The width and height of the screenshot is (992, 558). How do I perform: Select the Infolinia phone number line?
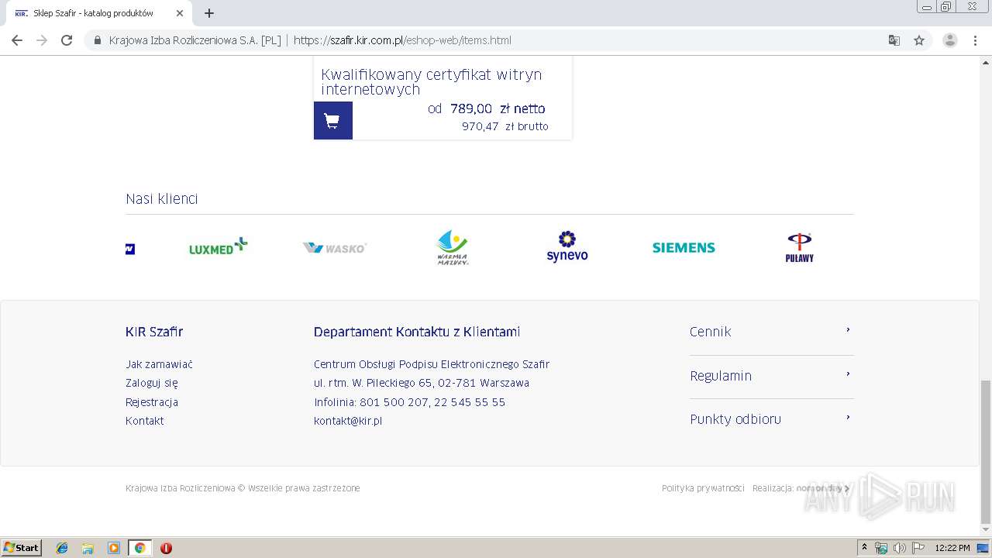(409, 402)
